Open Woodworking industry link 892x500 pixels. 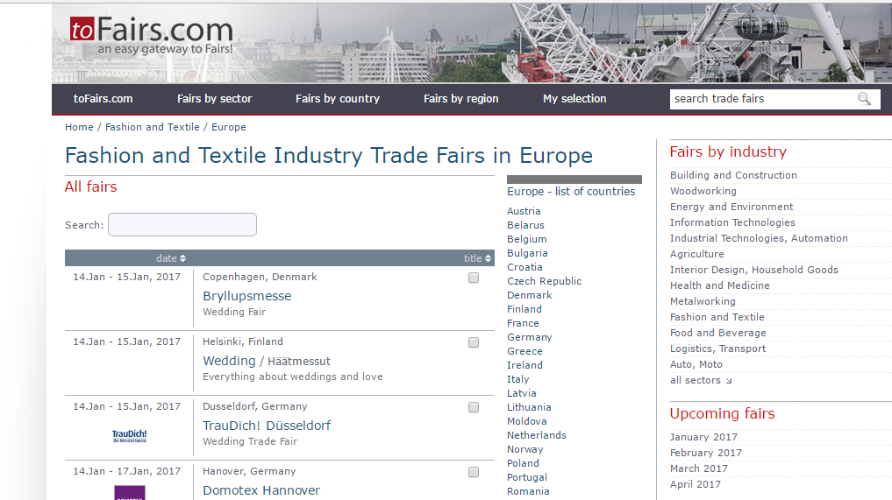[x=703, y=191]
